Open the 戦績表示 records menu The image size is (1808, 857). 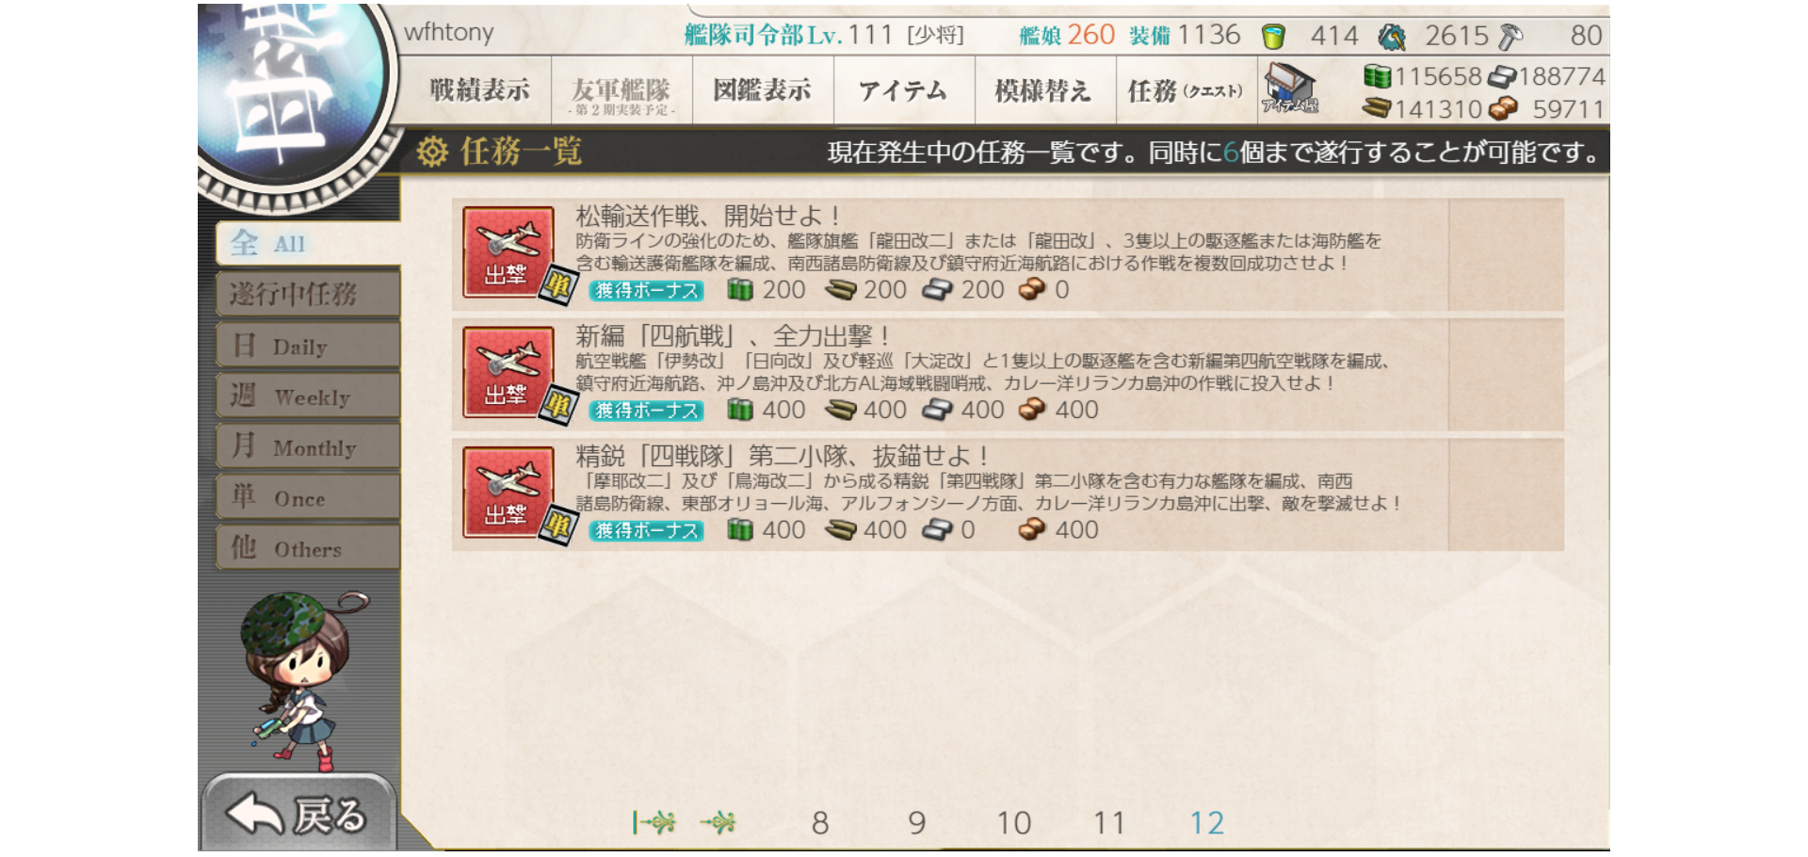pyautogui.click(x=479, y=90)
